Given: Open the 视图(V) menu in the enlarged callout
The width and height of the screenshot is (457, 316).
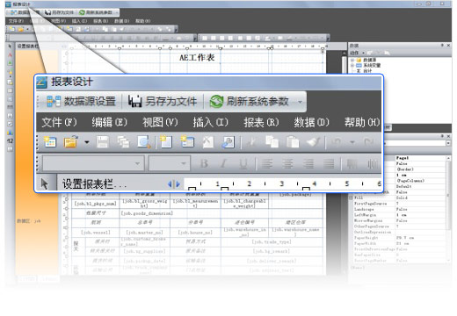Looking at the screenshot, I should tap(160, 122).
